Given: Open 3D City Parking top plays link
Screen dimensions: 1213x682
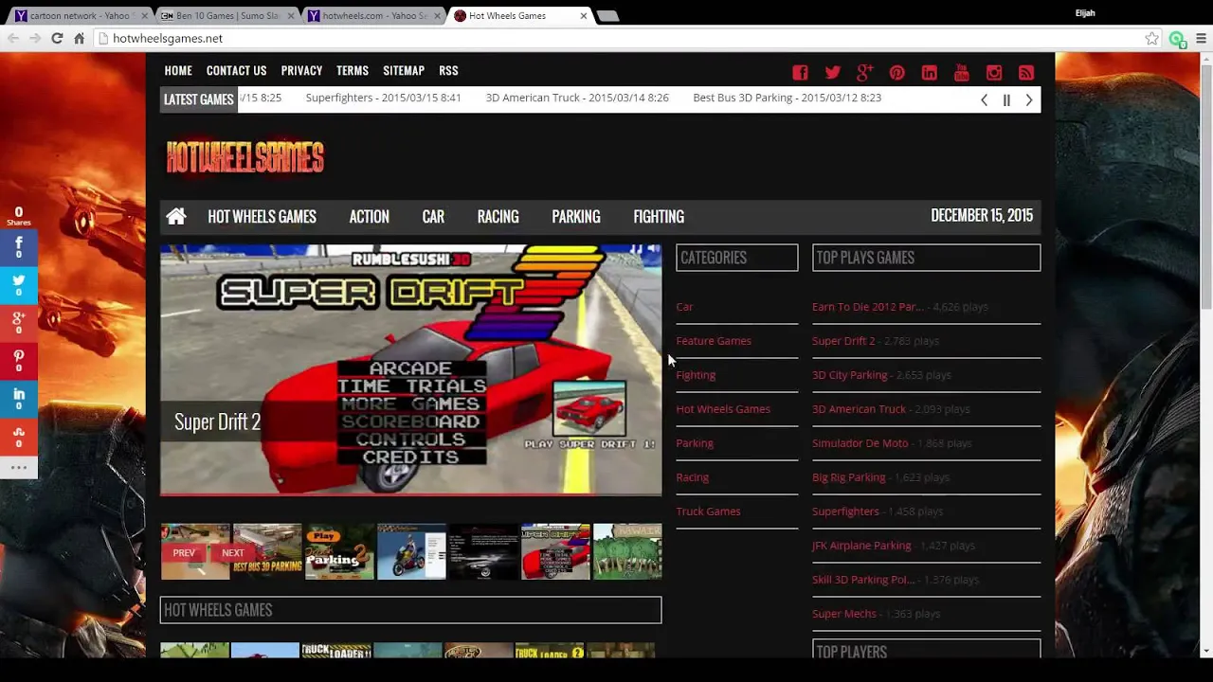Looking at the screenshot, I should (x=849, y=375).
